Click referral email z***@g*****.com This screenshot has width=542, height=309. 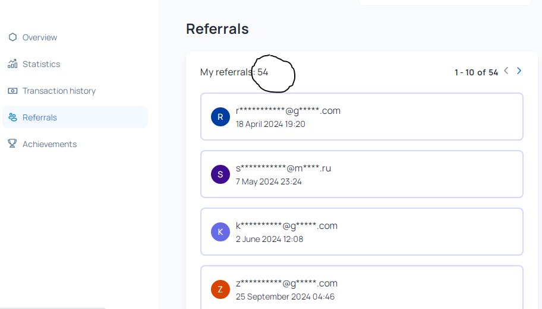point(286,283)
